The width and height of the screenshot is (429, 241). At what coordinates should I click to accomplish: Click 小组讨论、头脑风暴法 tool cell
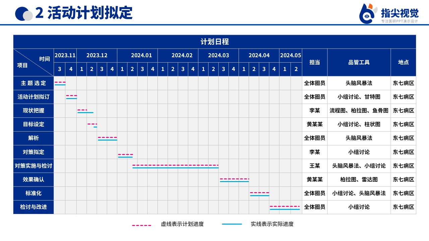pyautogui.click(x=359, y=193)
